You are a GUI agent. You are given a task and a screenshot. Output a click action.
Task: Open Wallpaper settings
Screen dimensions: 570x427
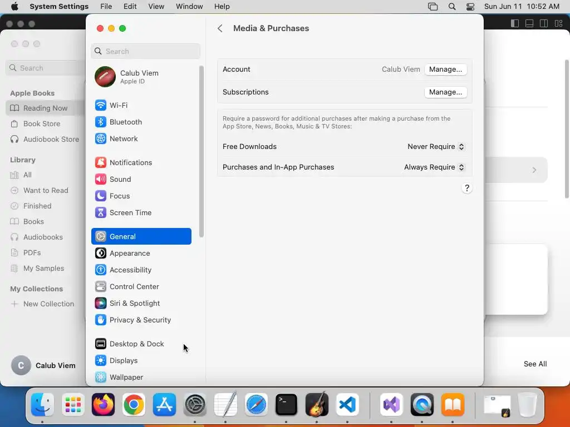click(141, 378)
